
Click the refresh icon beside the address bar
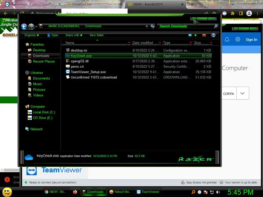click(x=153, y=26)
